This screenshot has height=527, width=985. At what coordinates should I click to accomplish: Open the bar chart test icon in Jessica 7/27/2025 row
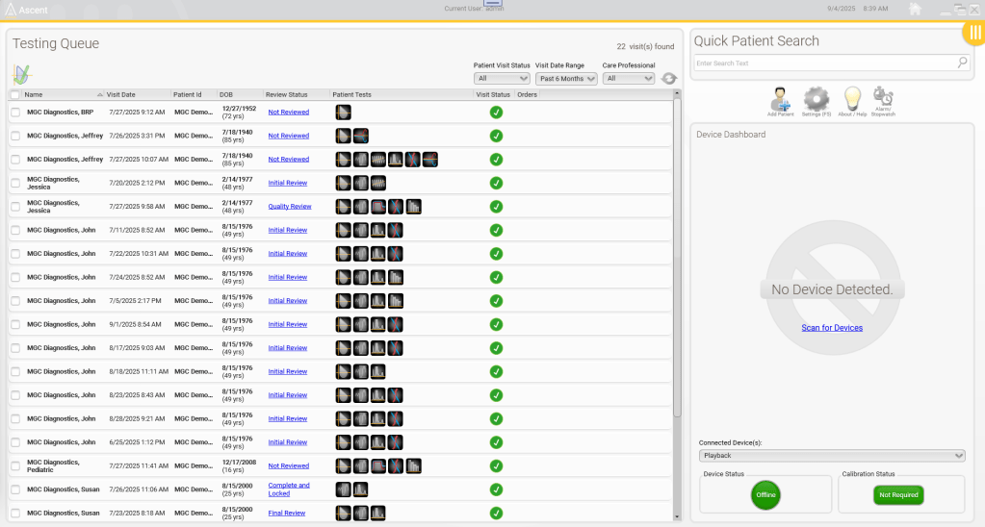point(413,207)
